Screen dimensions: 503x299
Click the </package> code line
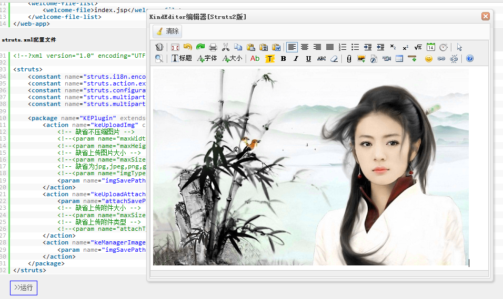pyautogui.click(x=46, y=263)
